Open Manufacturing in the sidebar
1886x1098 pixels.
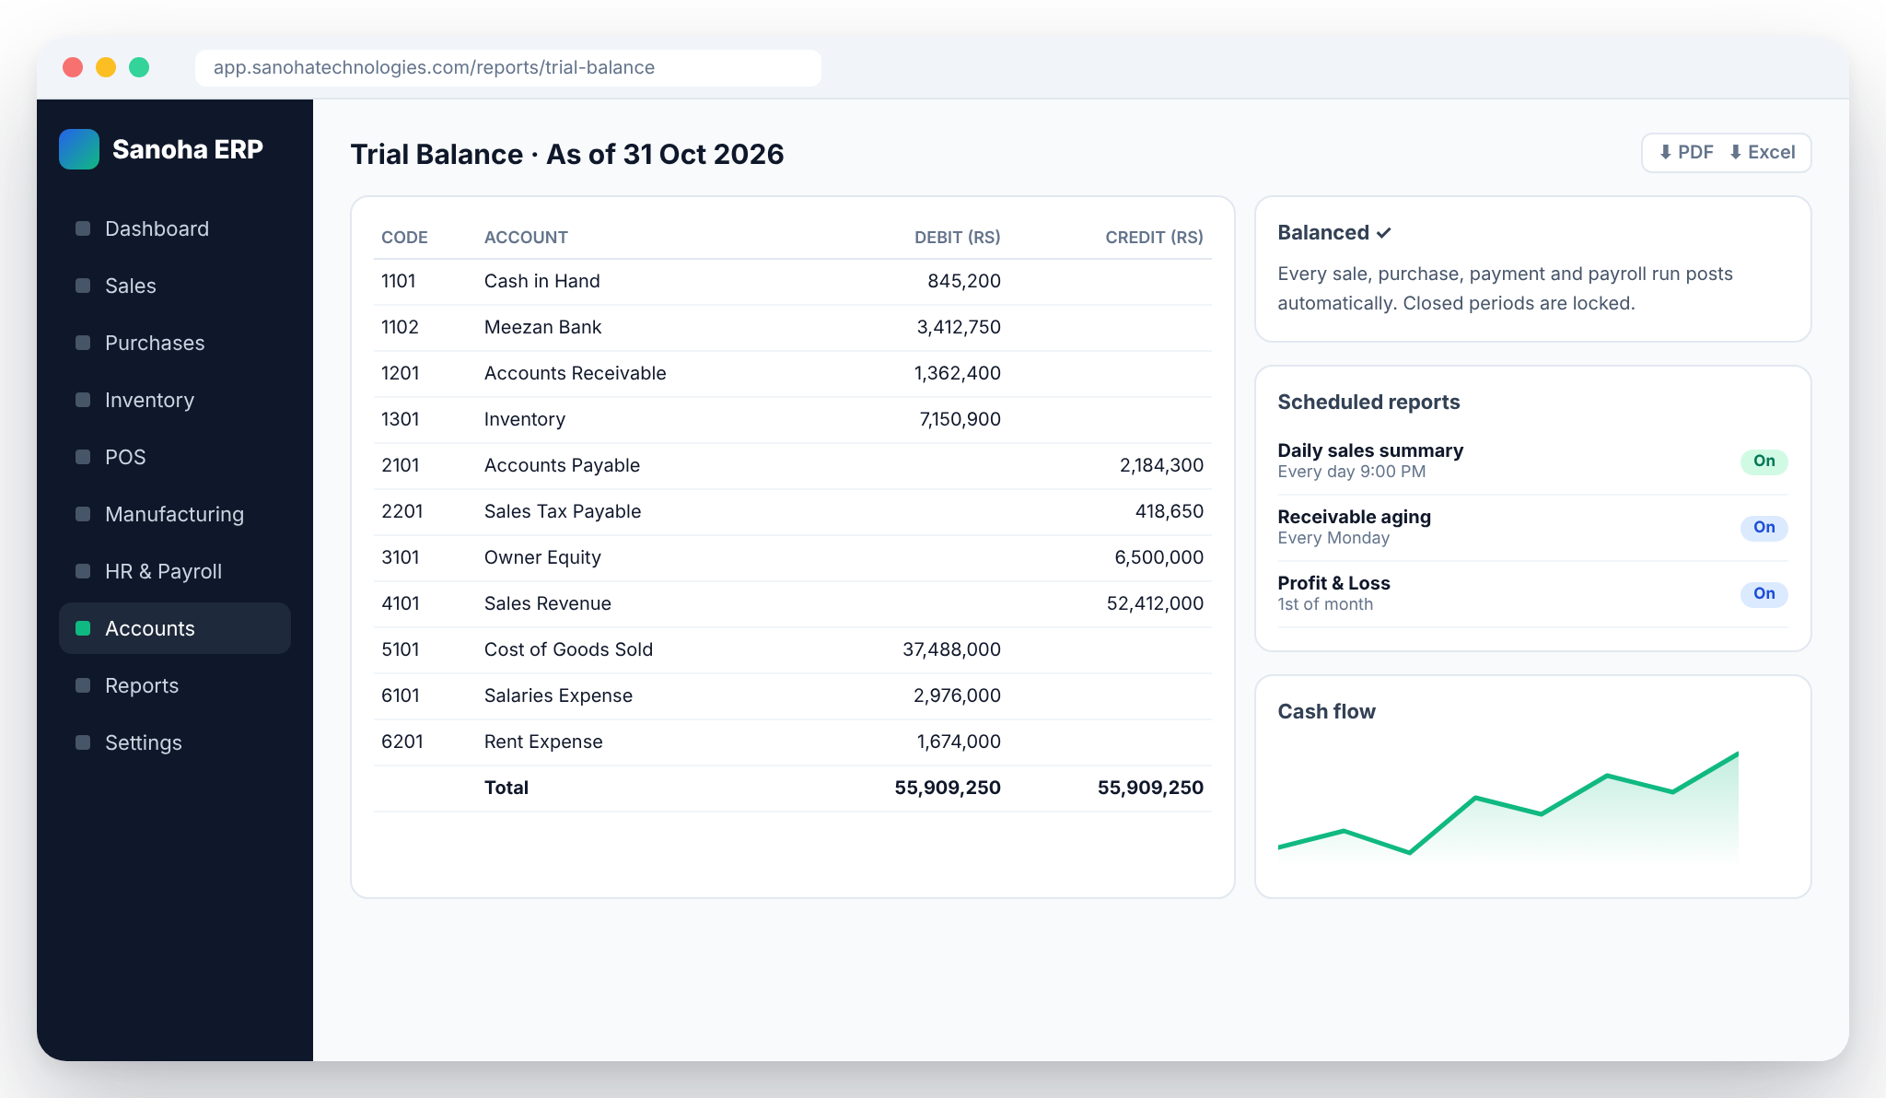[175, 514]
